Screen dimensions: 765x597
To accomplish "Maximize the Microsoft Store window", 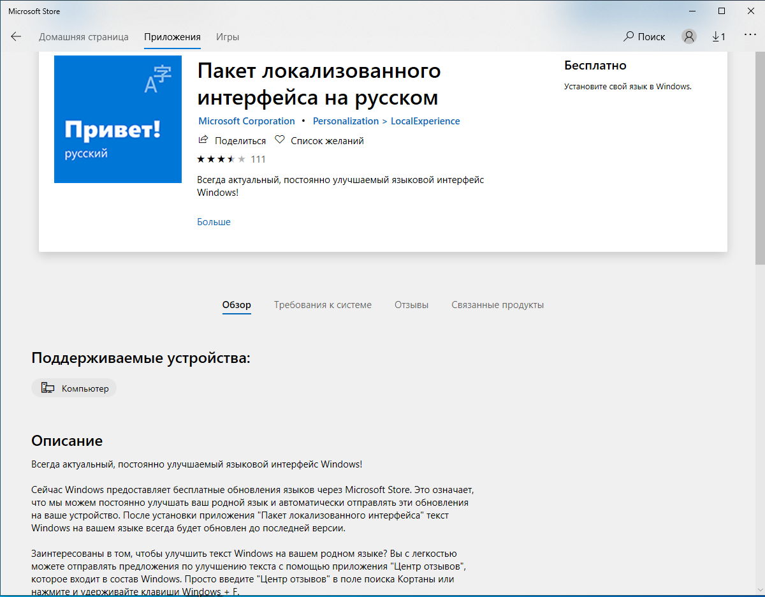I will [721, 11].
